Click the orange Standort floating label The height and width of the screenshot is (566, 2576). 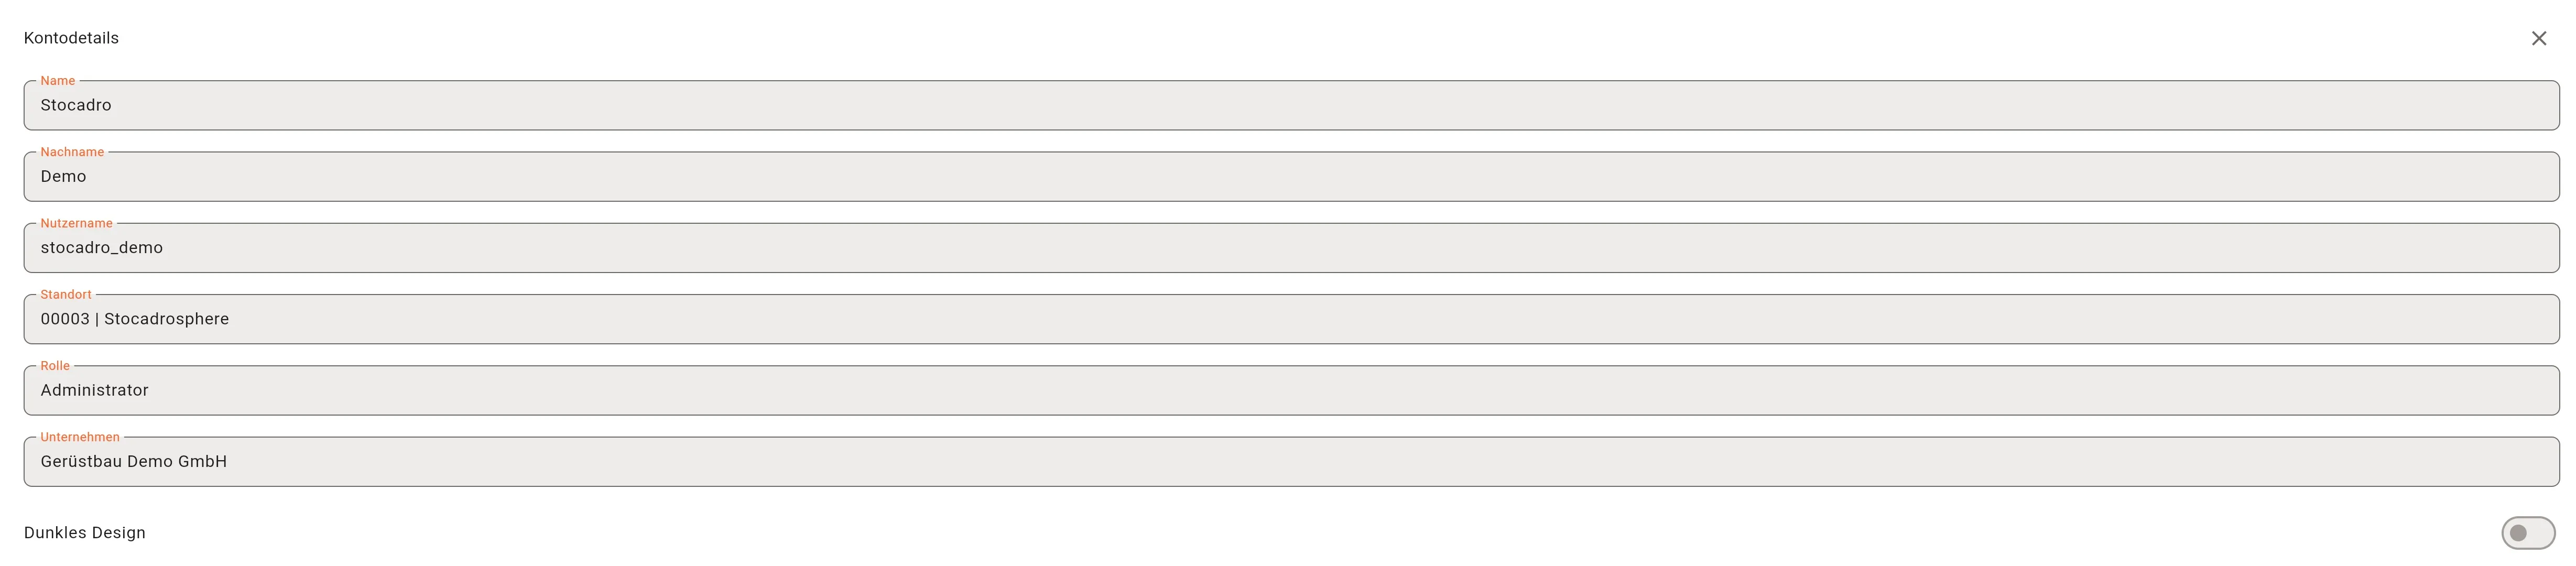click(66, 294)
